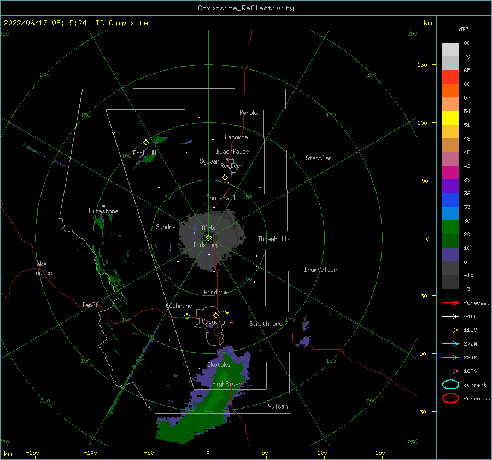Select the yellow 51-54 dBZ color swatch
492x460 pixels.
(450, 118)
